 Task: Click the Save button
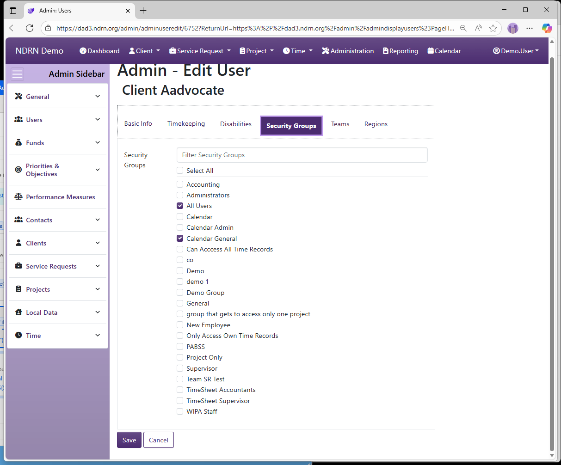pyautogui.click(x=129, y=440)
